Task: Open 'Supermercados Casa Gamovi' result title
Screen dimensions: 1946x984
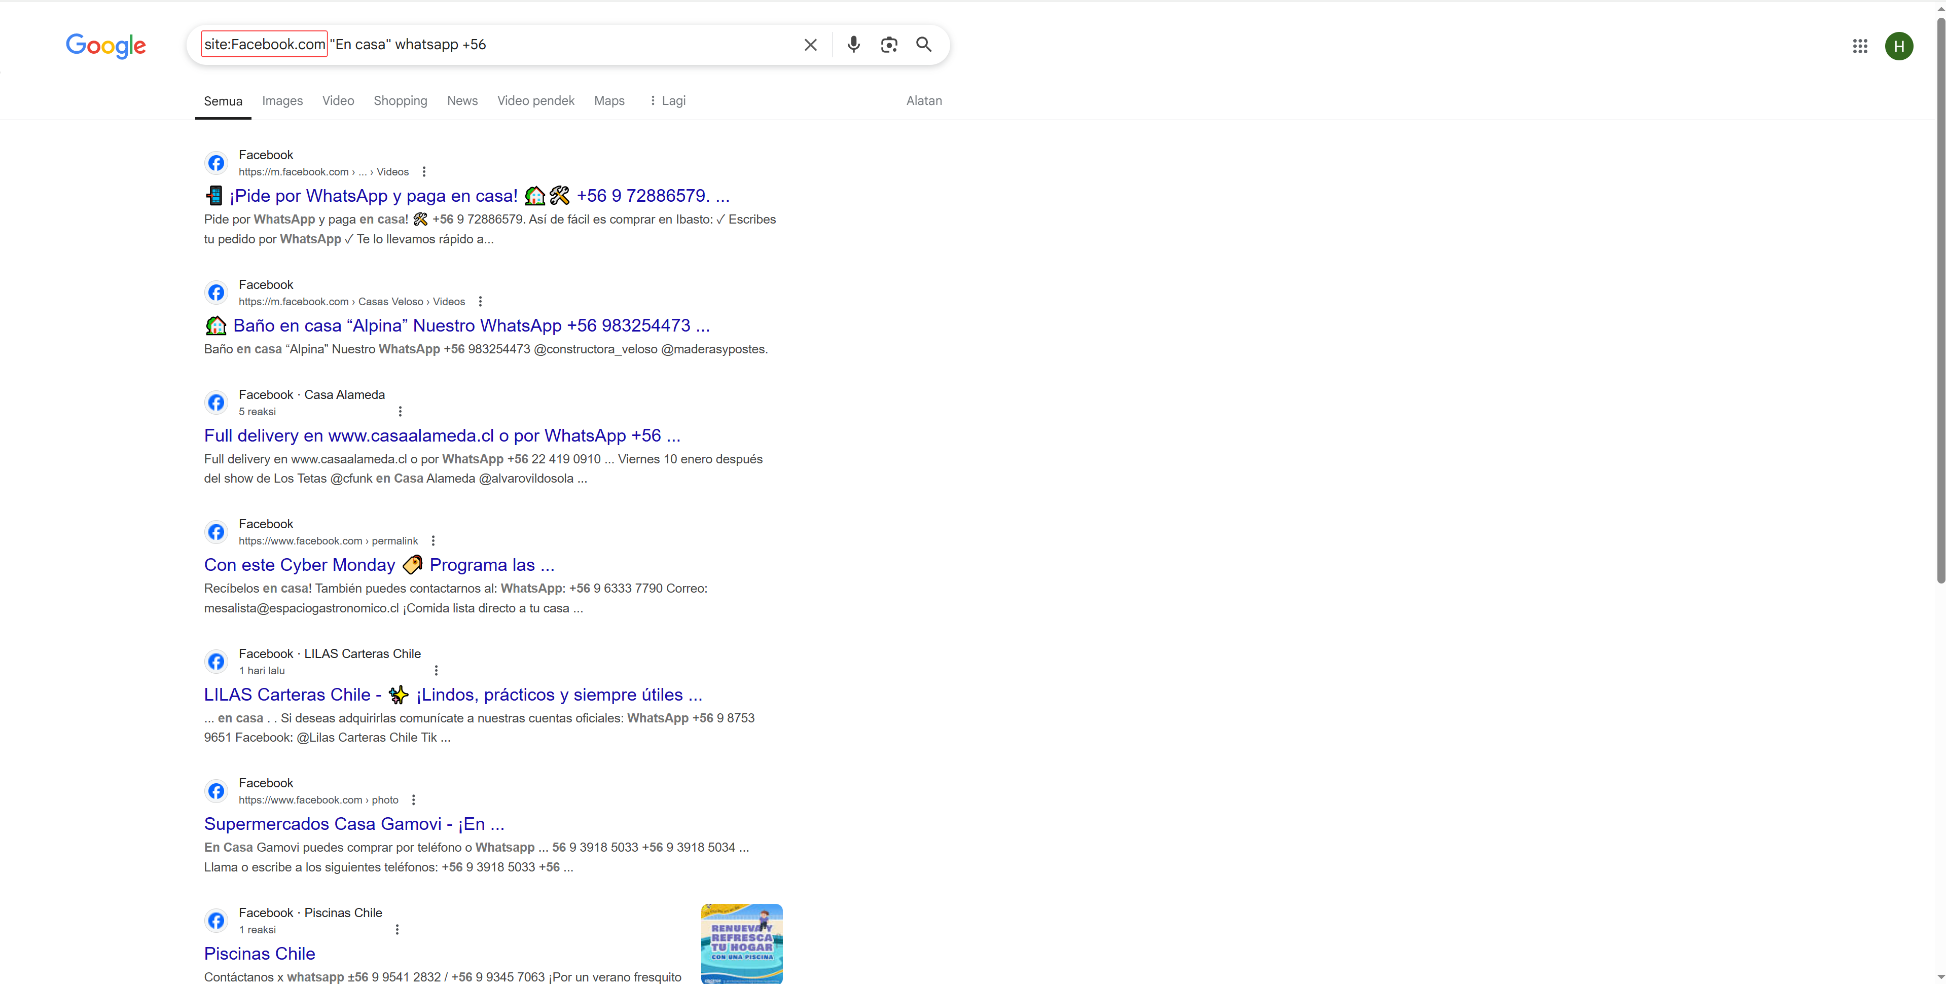Action: (354, 825)
